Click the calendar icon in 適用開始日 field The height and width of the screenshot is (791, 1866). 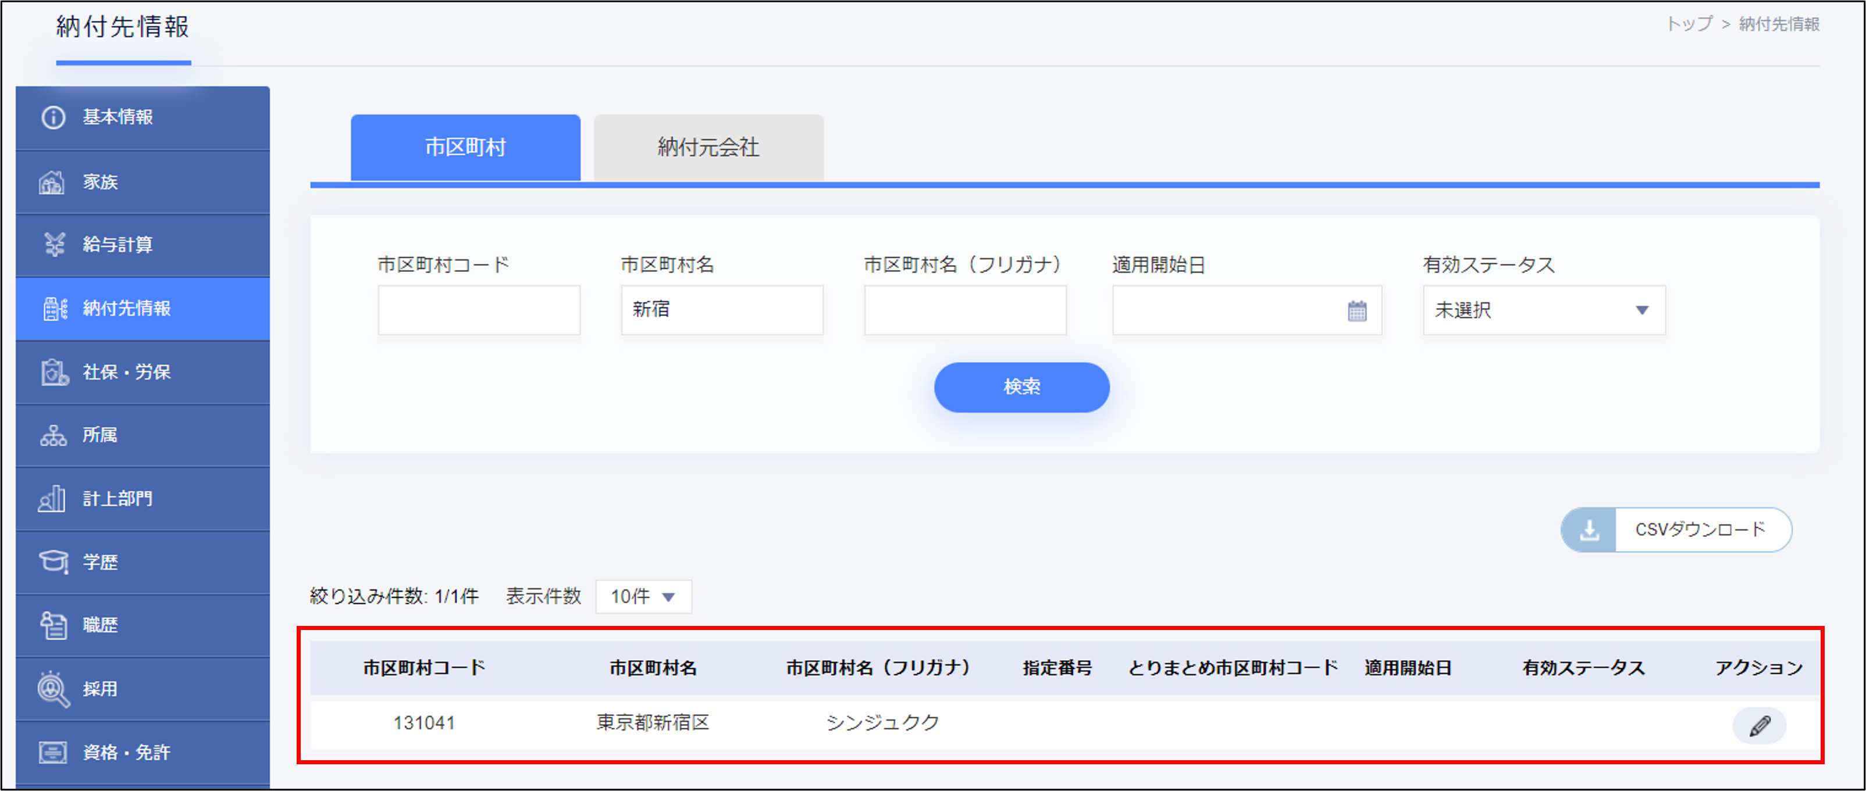(1357, 311)
